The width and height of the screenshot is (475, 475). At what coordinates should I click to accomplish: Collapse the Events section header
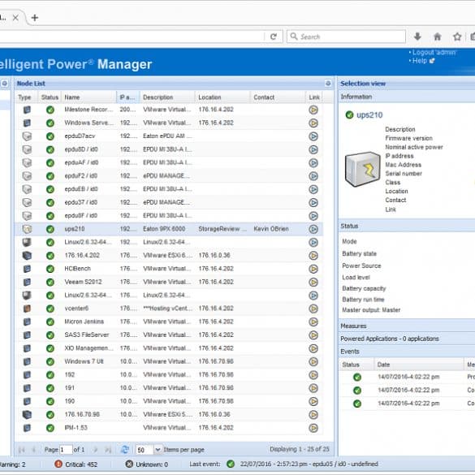coord(407,352)
